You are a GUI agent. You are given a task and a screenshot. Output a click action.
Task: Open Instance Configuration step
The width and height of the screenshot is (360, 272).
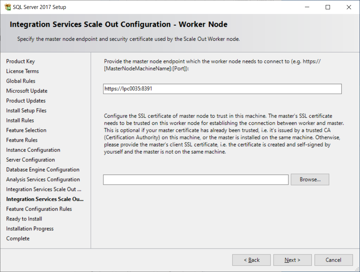coord(33,150)
